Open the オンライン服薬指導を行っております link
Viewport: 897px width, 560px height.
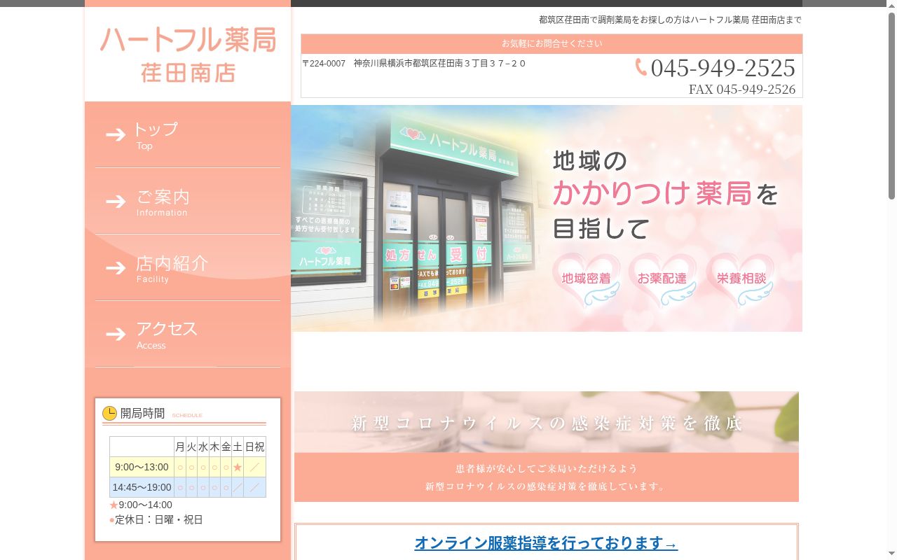tap(546, 543)
